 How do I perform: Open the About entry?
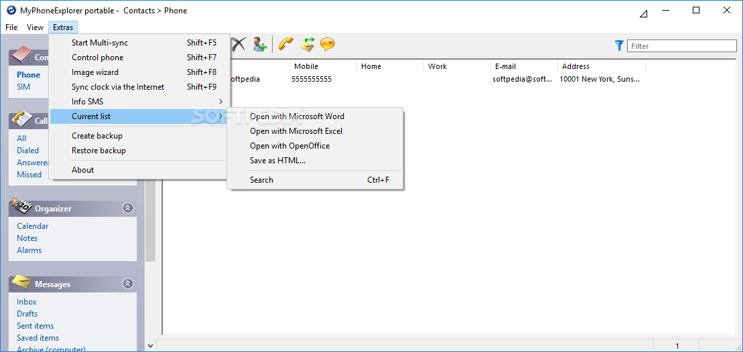tap(140, 169)
